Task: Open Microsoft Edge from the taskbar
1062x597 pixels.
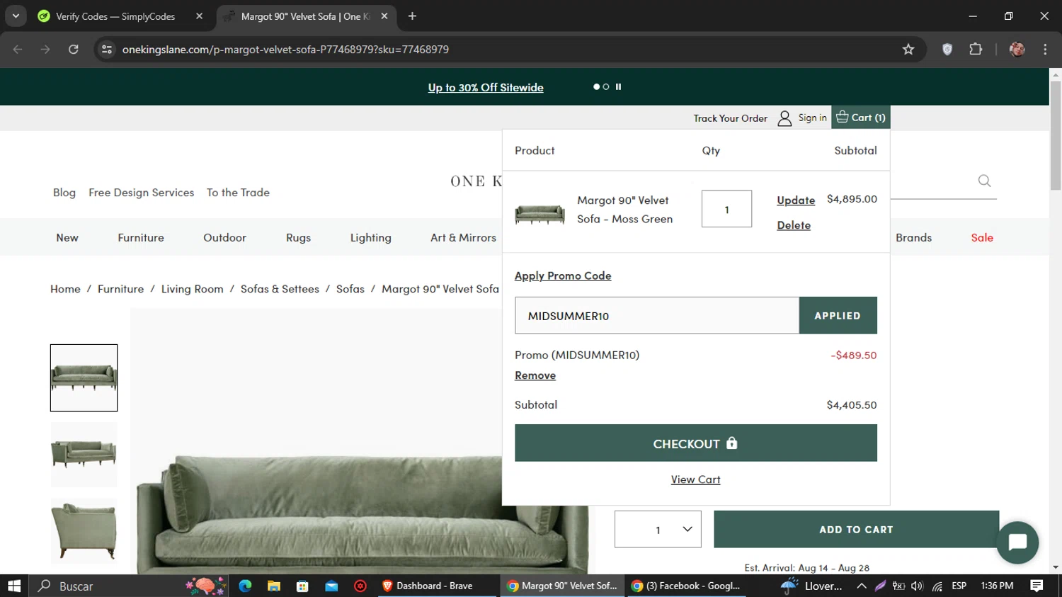Action: pyautogui.click(x=245, y=586)
